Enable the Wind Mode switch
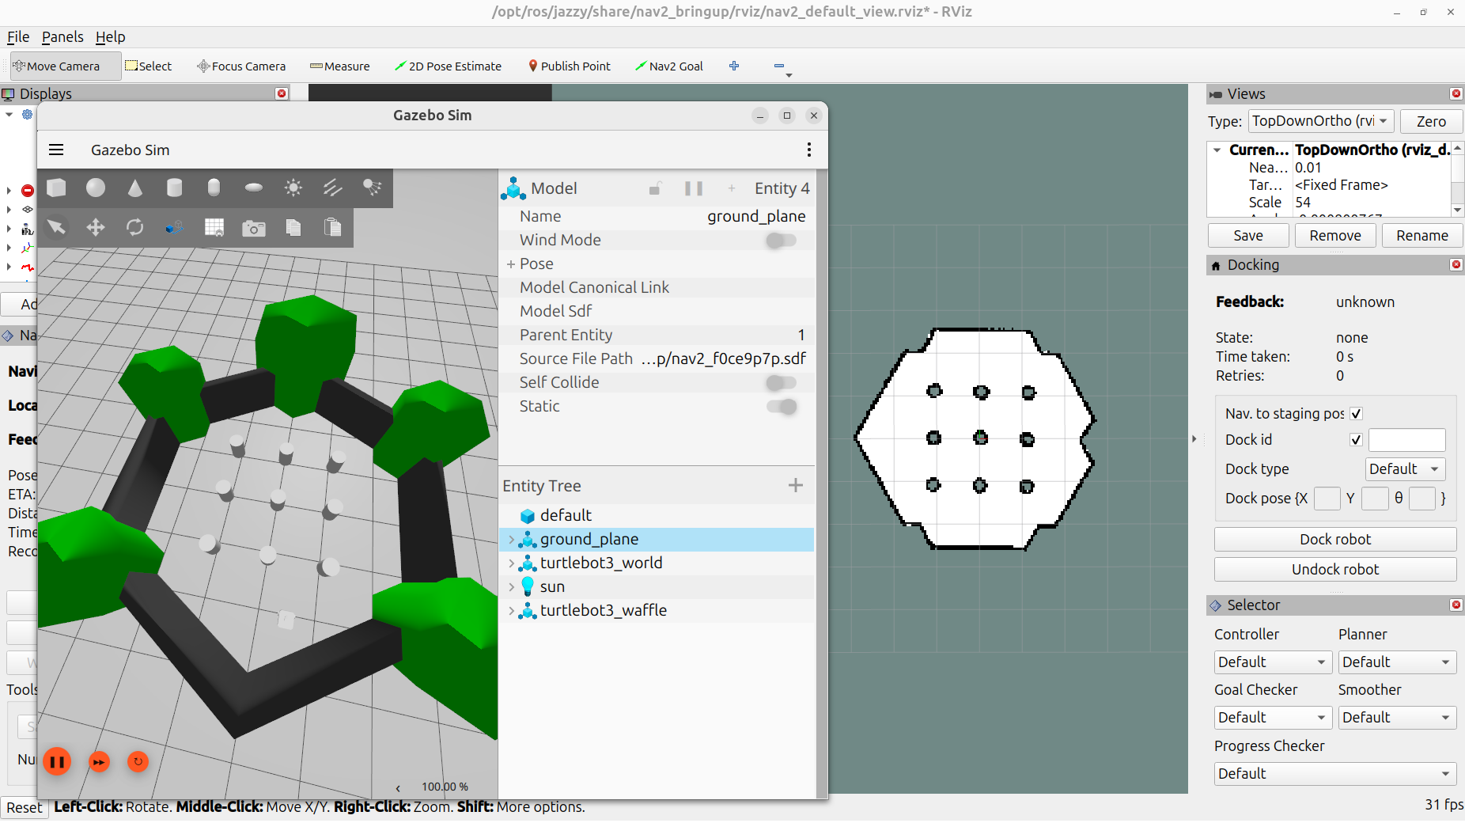Screen dimensions: 1465x823 [782, 241]
